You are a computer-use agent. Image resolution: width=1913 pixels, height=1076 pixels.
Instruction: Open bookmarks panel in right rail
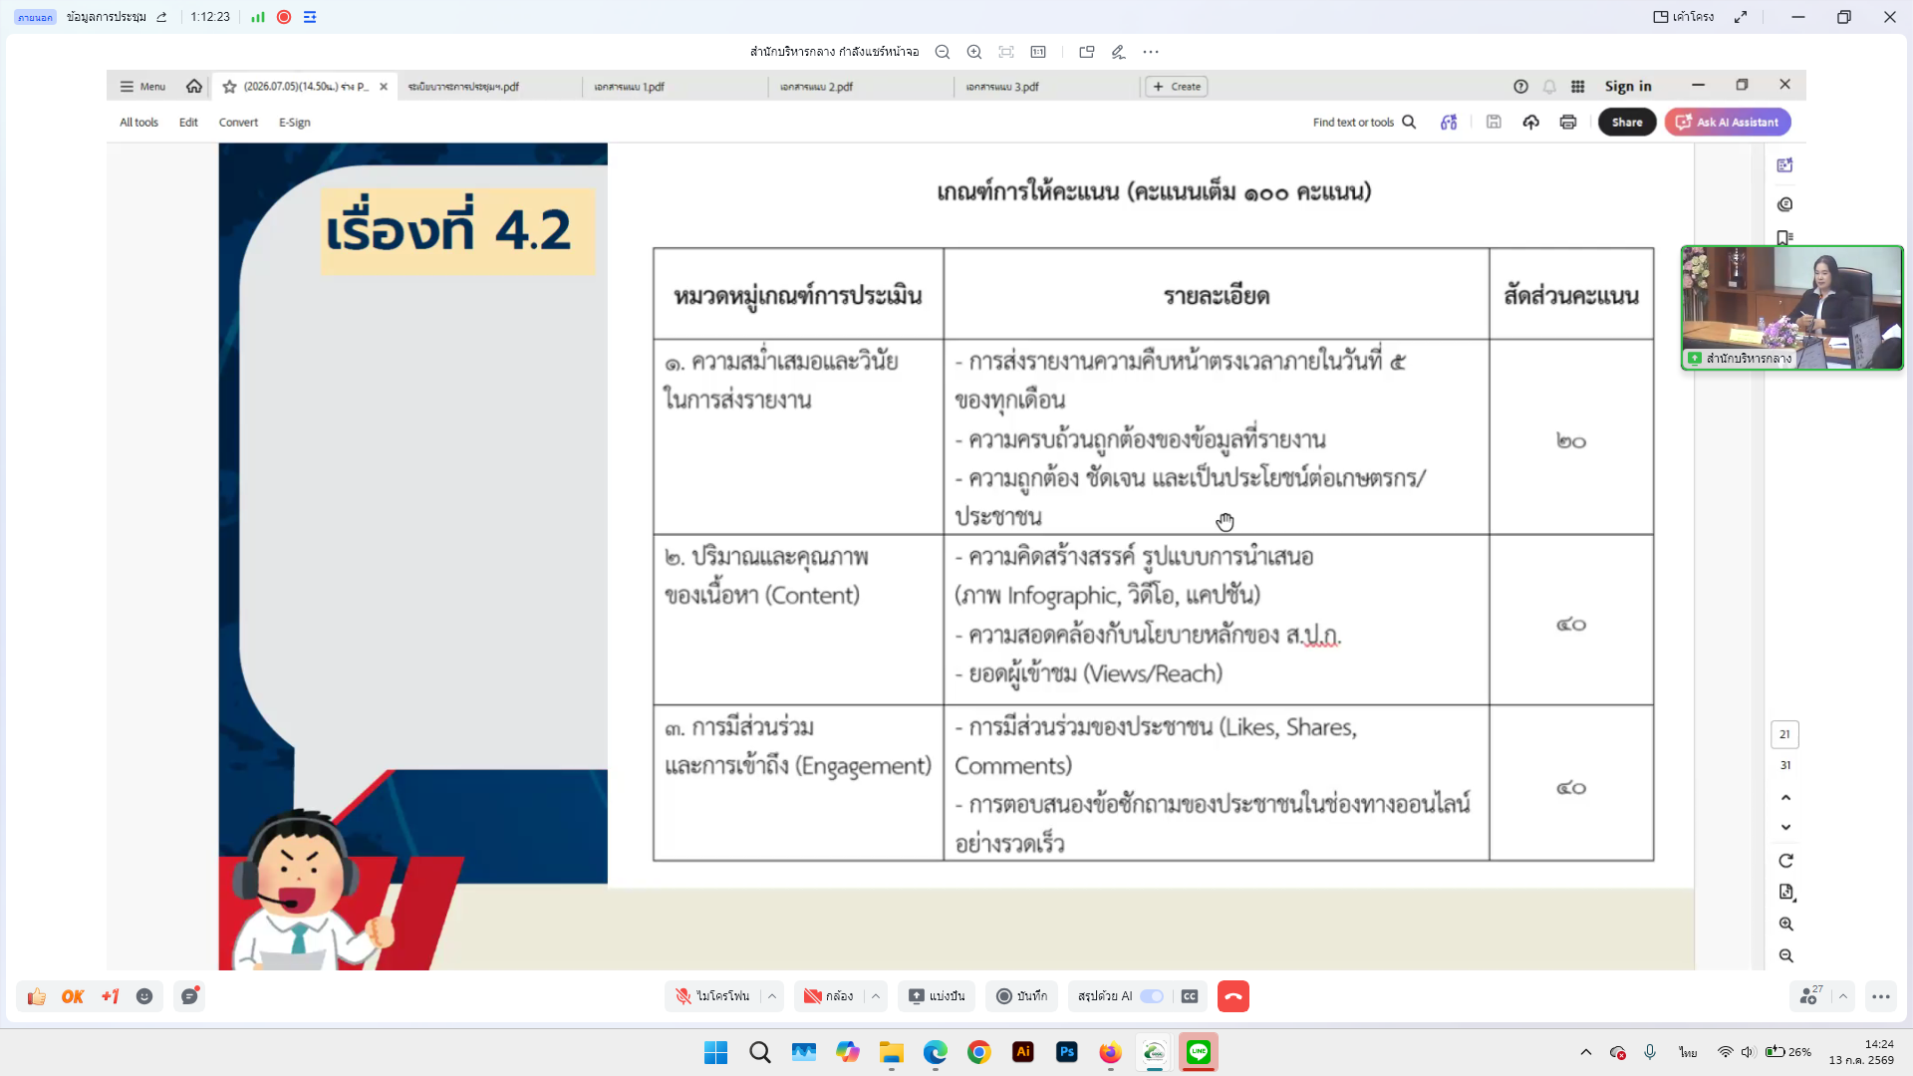click(x=1785, y=237)
